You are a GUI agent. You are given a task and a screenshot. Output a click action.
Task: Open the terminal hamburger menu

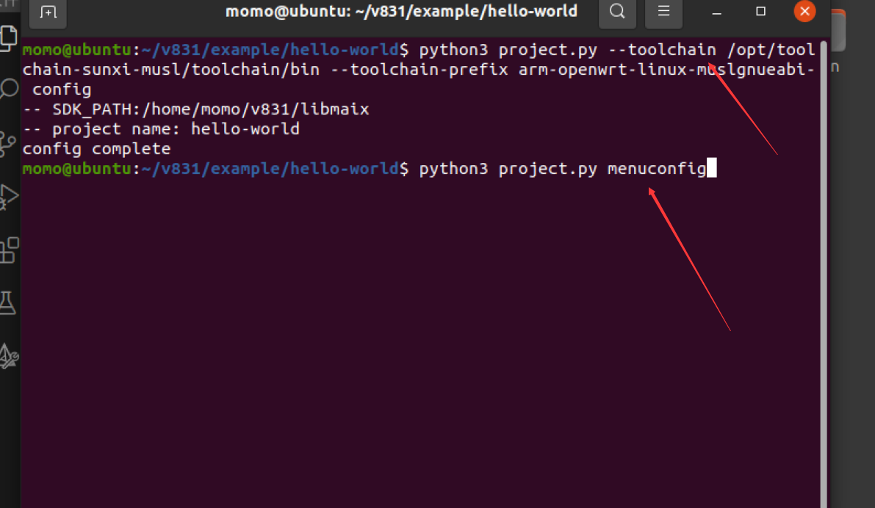pos(663,12)
